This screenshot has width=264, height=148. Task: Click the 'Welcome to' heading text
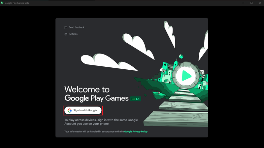pos(87,89)
